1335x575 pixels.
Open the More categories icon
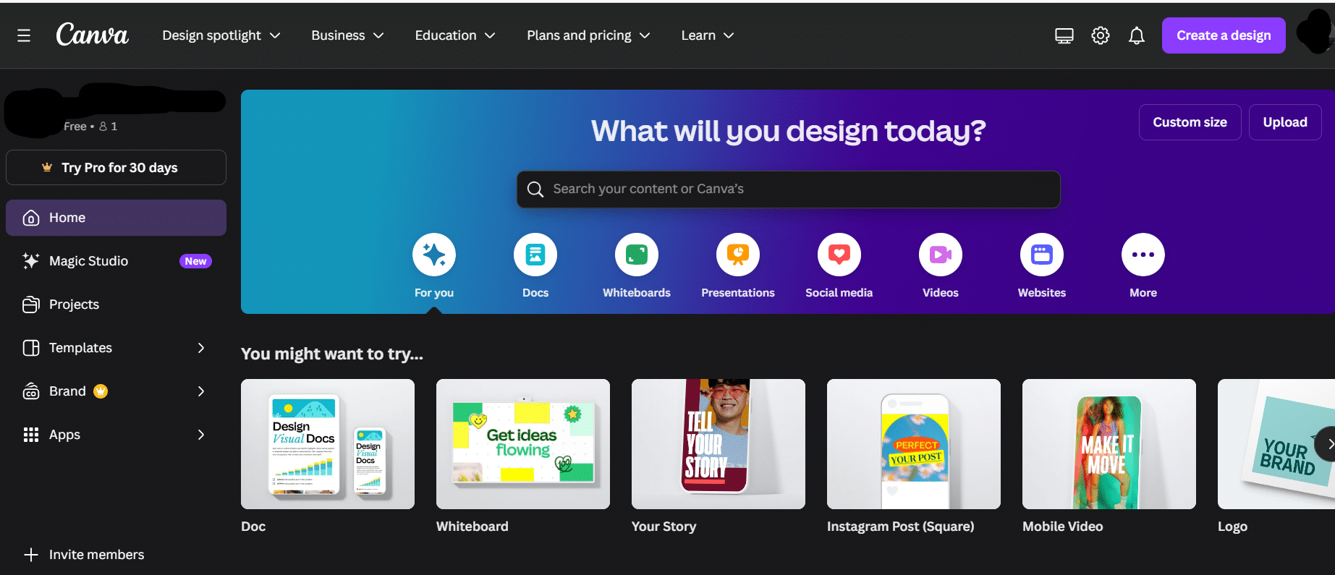point(1143,255)
